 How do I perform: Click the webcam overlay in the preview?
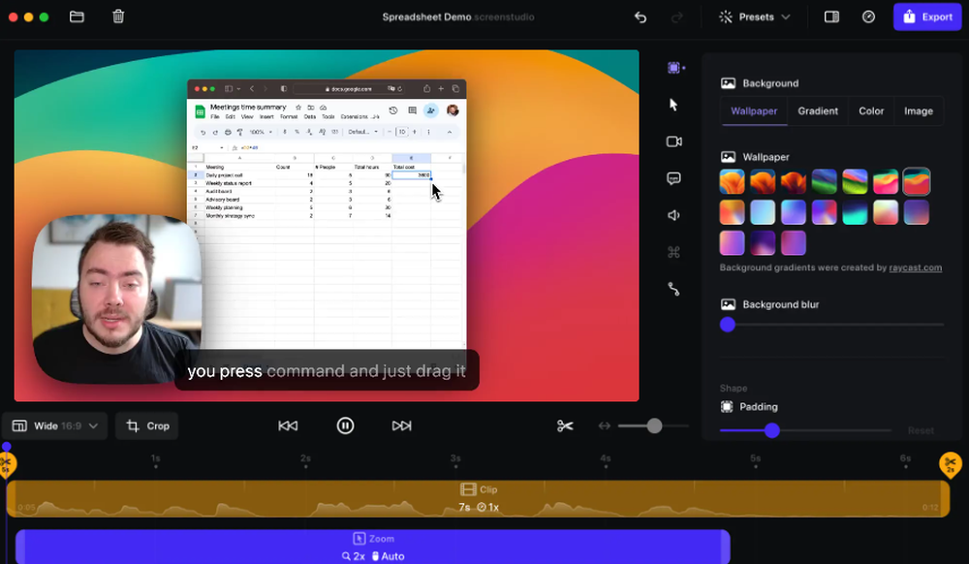(117, 299)
